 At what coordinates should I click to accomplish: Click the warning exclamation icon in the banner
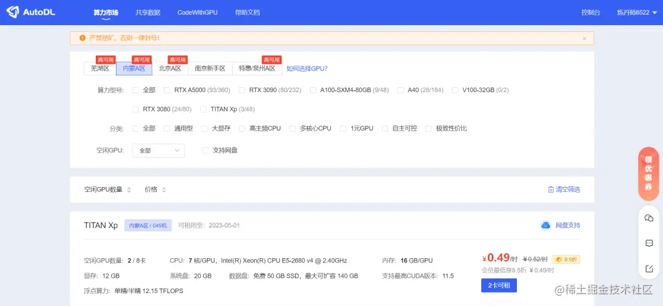coord(82,38)
